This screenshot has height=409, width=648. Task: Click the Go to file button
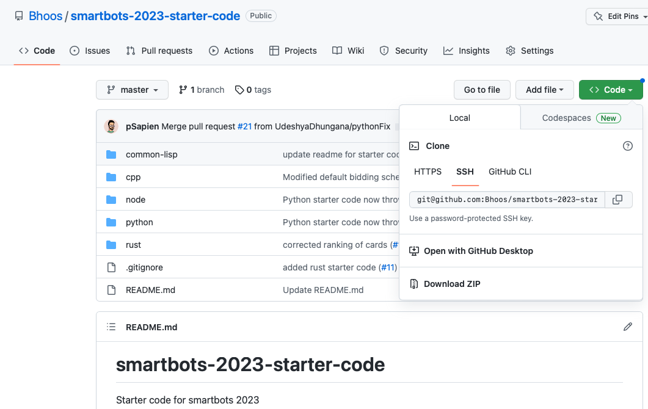(x=482, y=90)
